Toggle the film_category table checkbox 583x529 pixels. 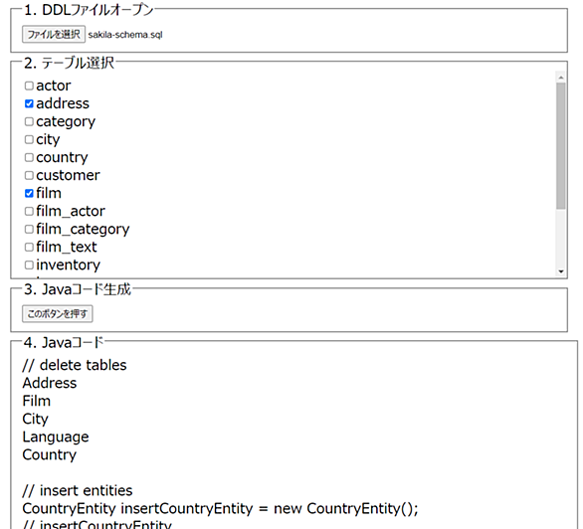[29, 230]
